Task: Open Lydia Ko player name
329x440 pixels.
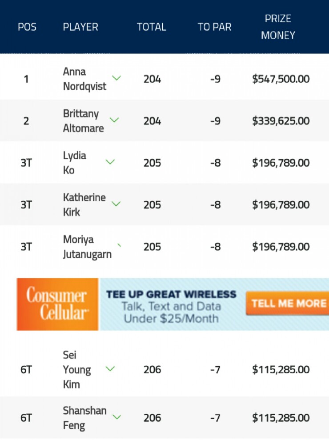Action: click(x=74, y=163)
